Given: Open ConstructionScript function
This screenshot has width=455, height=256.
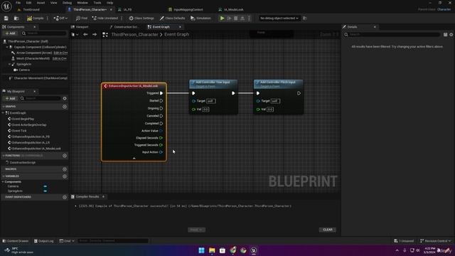Looking at the screenshot, I should tap(22, 163).
